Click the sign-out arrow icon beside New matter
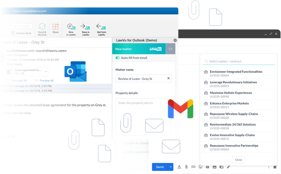 [x=170, y=49]
